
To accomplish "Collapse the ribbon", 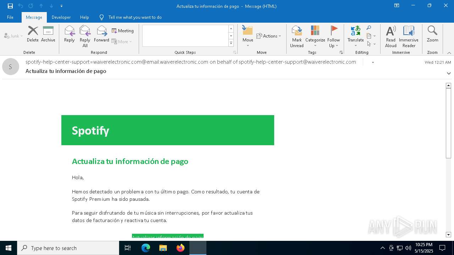I will coord(449,53).
